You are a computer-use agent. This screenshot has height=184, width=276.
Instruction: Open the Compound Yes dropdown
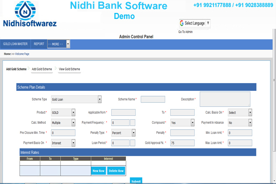tap(182, 123)
